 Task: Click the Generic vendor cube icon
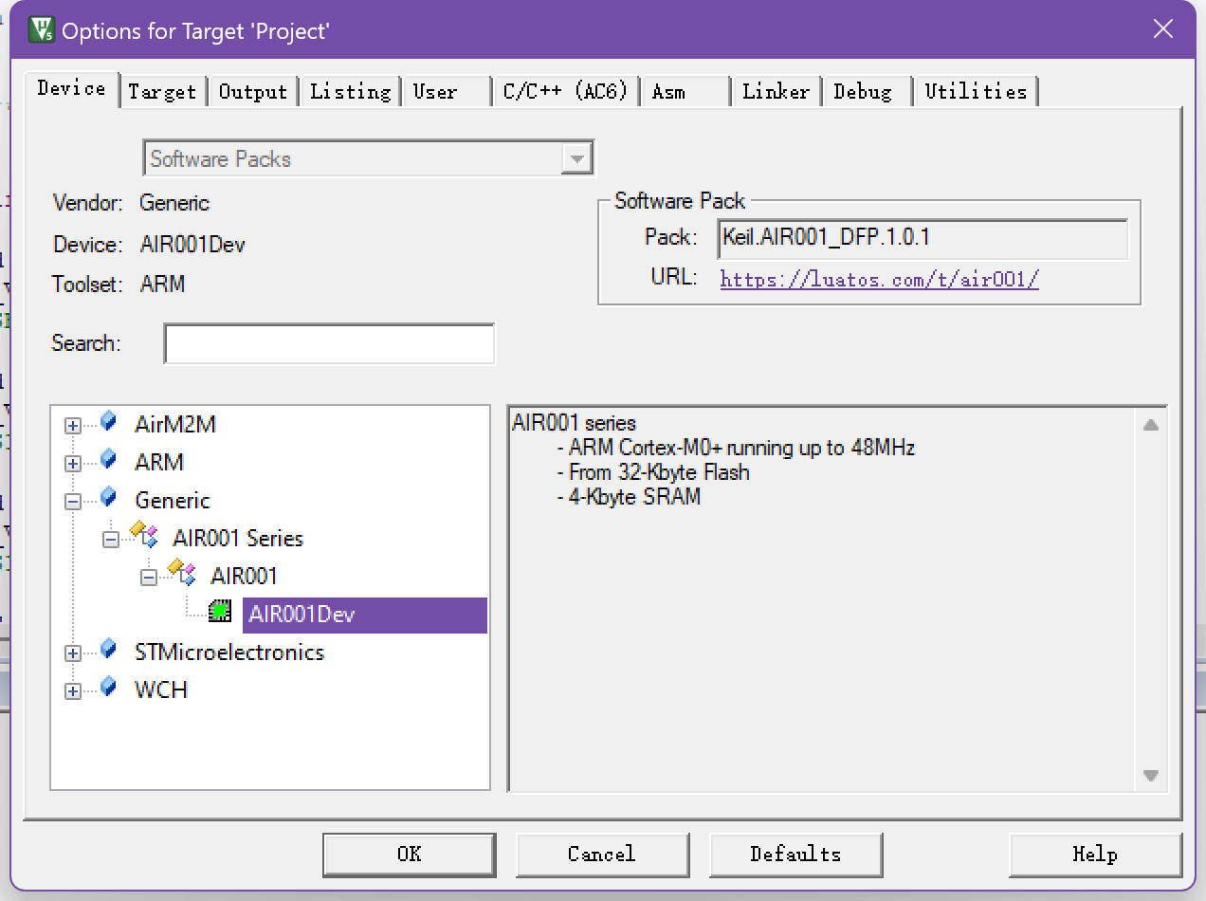pyautogui.click(x=109, y=497)
